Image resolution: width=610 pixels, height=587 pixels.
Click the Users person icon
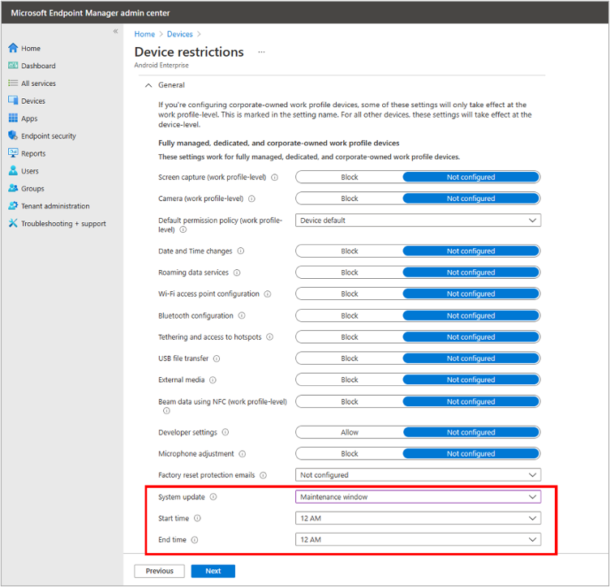click(13, 170)
